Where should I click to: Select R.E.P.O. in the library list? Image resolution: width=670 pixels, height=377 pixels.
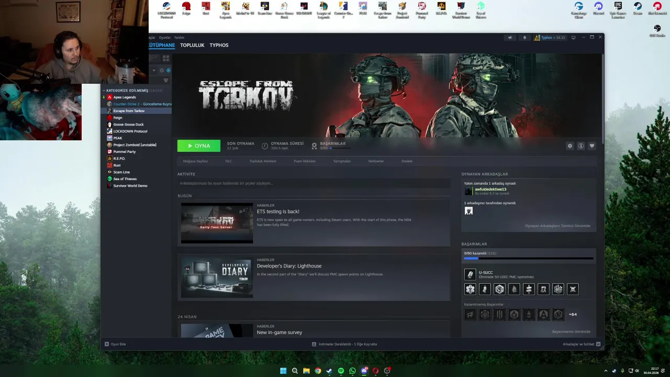click(x=119, y=159)
